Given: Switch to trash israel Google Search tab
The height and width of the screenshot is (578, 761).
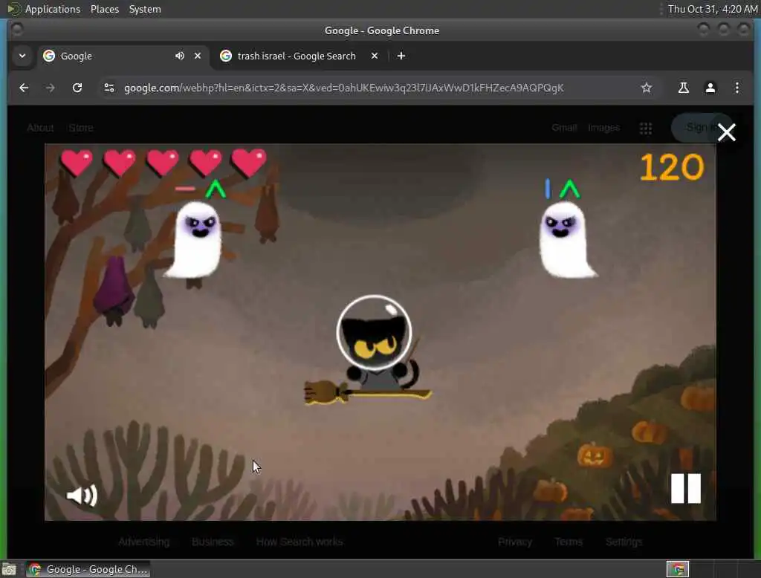Looking at the screenshot, I should (297, 56).
